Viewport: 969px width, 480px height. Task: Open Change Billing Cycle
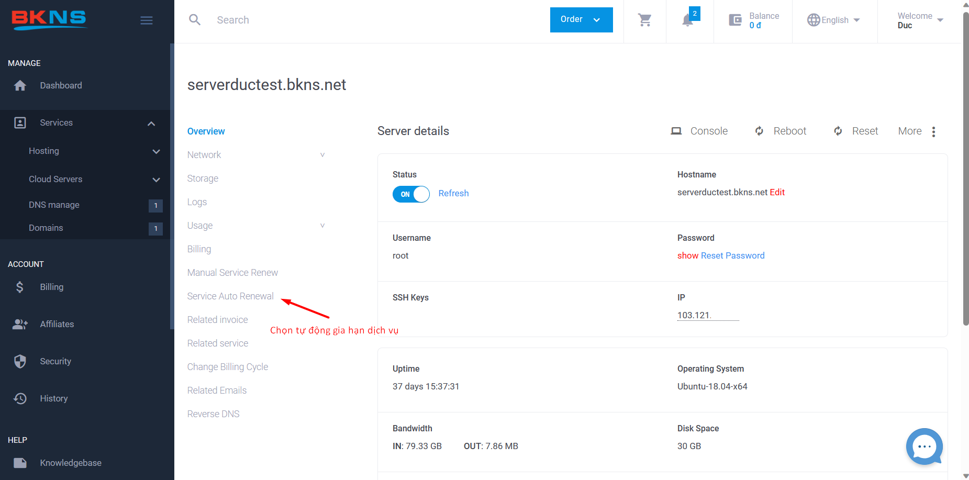pos(228,367)
